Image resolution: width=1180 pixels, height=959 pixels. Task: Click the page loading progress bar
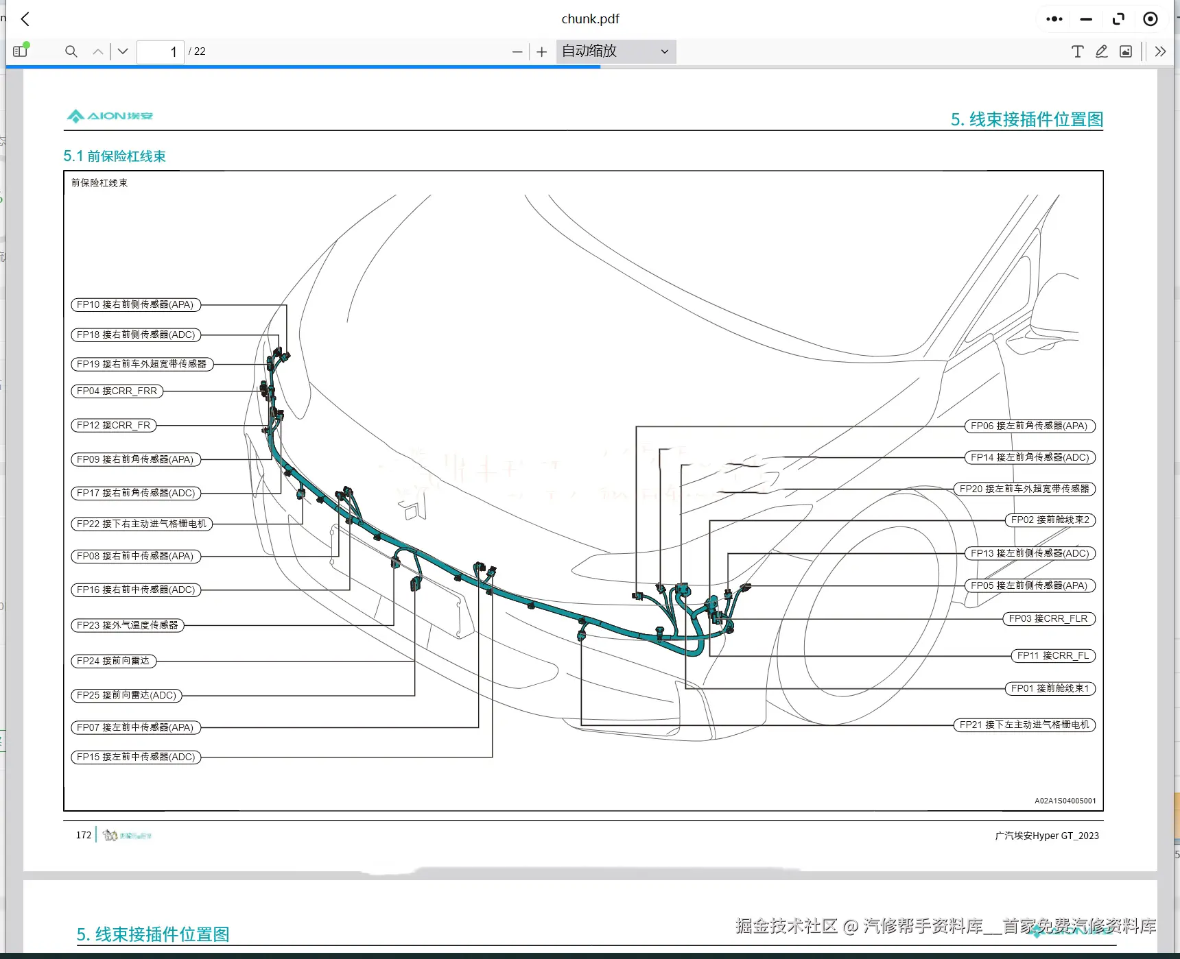[x=303, y=66]
